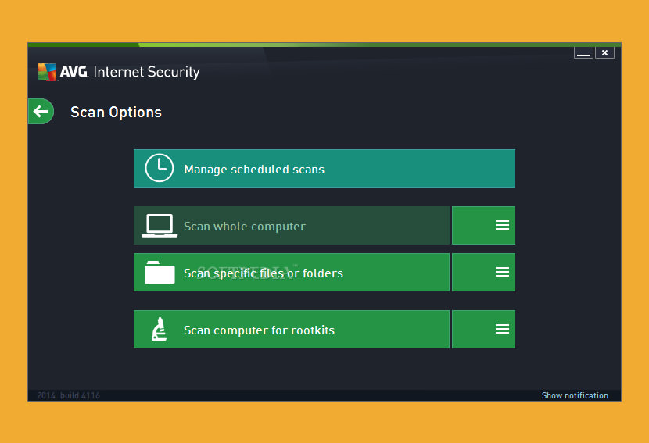Click the clock icon for scheduled scans
Viewport: 649px width, 443px height.
pos(160,169)
